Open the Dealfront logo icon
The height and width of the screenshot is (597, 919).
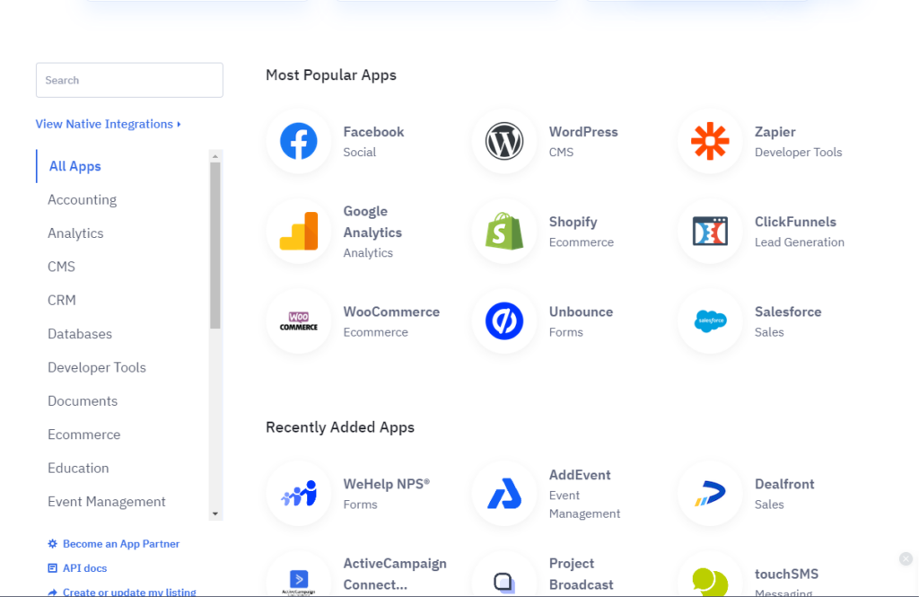[710, 493]
